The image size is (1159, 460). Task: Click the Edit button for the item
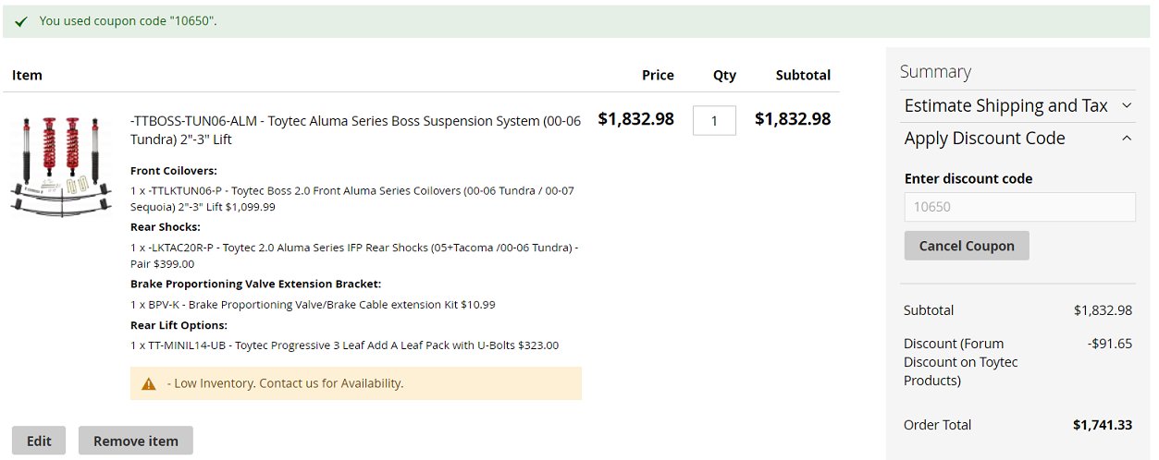click(39, 441)
